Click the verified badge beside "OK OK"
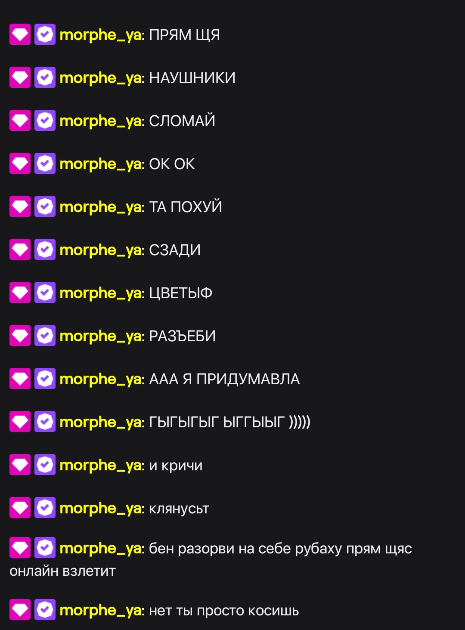Image resolution: width=465 pixels, height=630 pixels. [x=45, y=164]
